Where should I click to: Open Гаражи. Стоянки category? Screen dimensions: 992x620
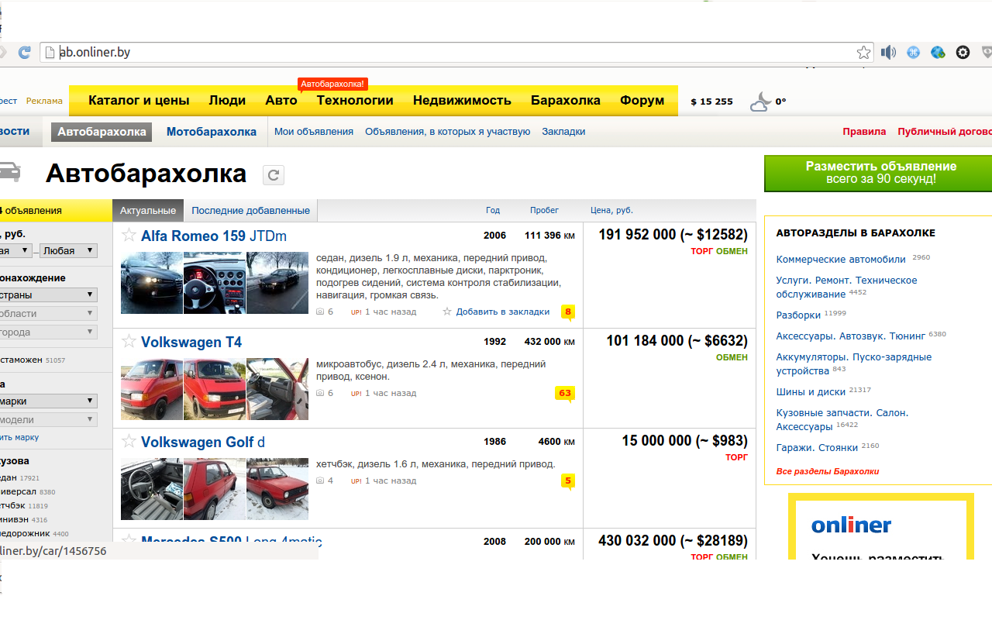pos(817,448)
